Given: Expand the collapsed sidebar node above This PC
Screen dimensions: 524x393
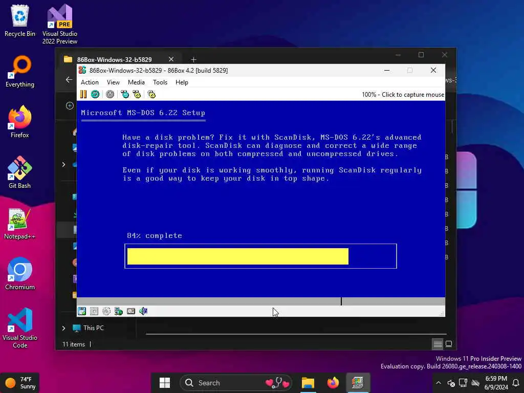Looking at the screenshot, I should tap(63, 164).
